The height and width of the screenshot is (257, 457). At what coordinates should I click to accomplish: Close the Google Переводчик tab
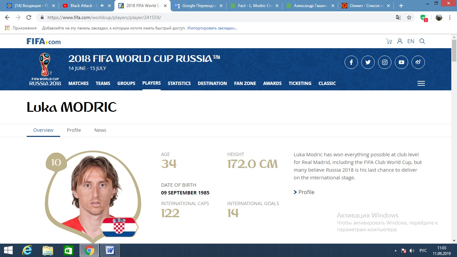coord(221,6)
